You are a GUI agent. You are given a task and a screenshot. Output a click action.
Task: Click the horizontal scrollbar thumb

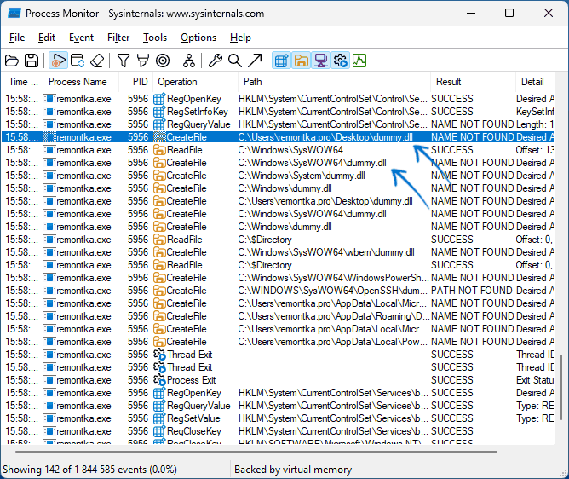coord(256,452)
